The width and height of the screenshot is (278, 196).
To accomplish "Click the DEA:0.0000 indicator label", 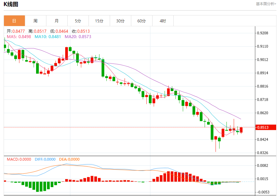I will click(x=69, y=159).
